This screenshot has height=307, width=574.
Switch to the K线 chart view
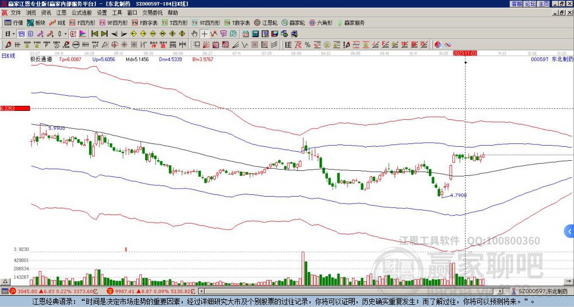click(x=57, y=22)
